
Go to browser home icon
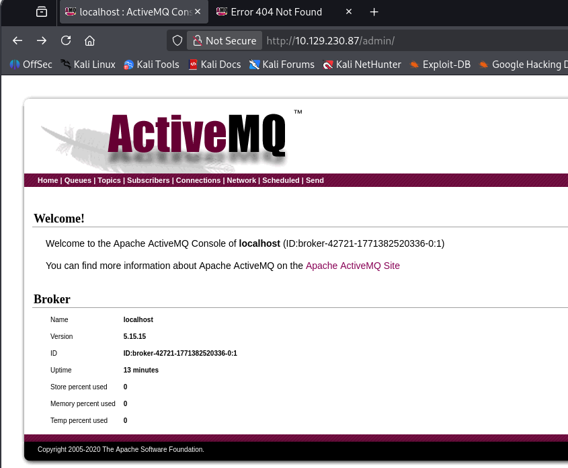click(89, 40)
